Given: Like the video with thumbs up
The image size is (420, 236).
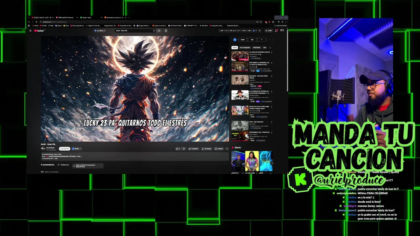Looking at the screenshot, I should point(178,149).
